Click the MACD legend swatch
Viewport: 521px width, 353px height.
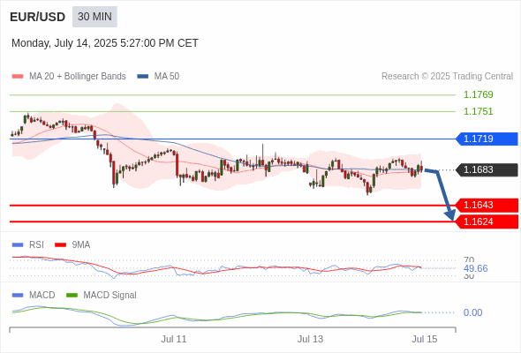click(18, 295)
